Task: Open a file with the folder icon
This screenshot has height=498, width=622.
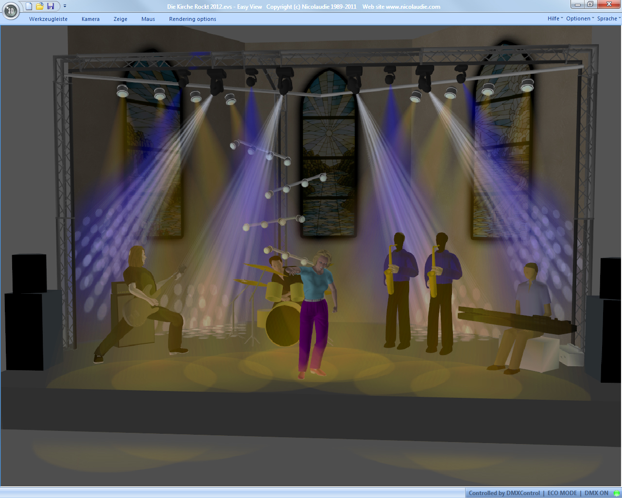Action: tap(40, 6)
